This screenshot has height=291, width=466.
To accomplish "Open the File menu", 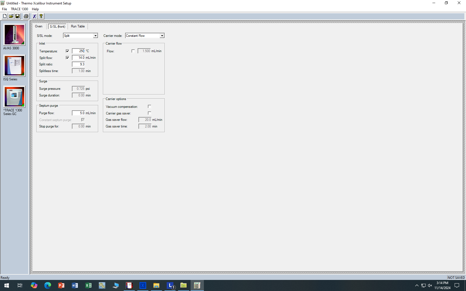I will coord(4,9).
